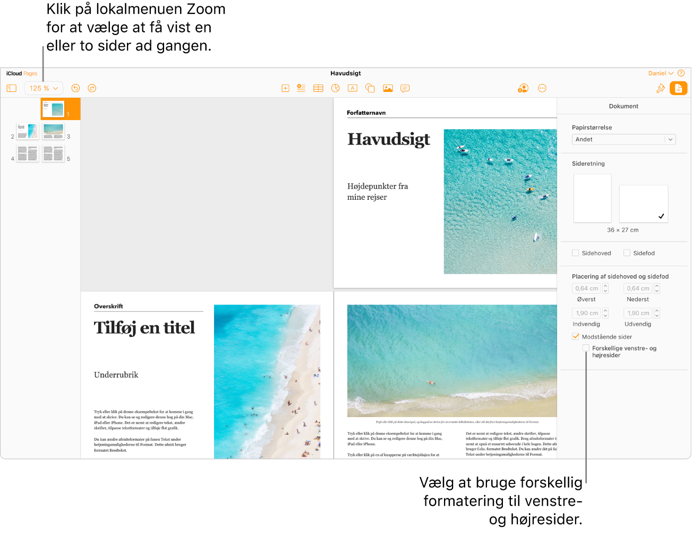This screenshot has width=692, height=534.
Task: Toggle the orange Document panel button
Action: (679, 88)
